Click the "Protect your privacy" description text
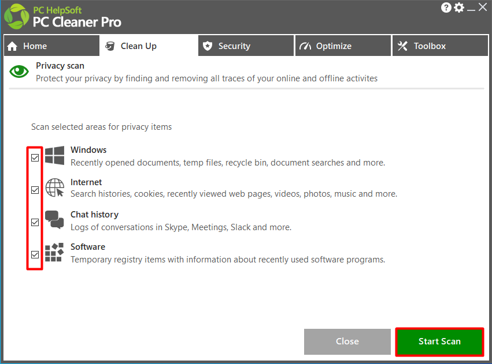This screenshot has width=492, height=364. click(206, 78)
